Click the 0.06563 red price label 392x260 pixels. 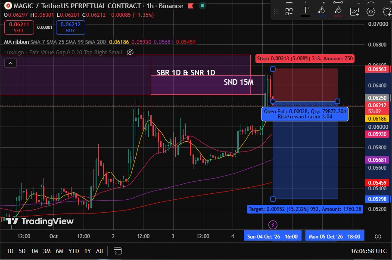(x=377, y=69)
